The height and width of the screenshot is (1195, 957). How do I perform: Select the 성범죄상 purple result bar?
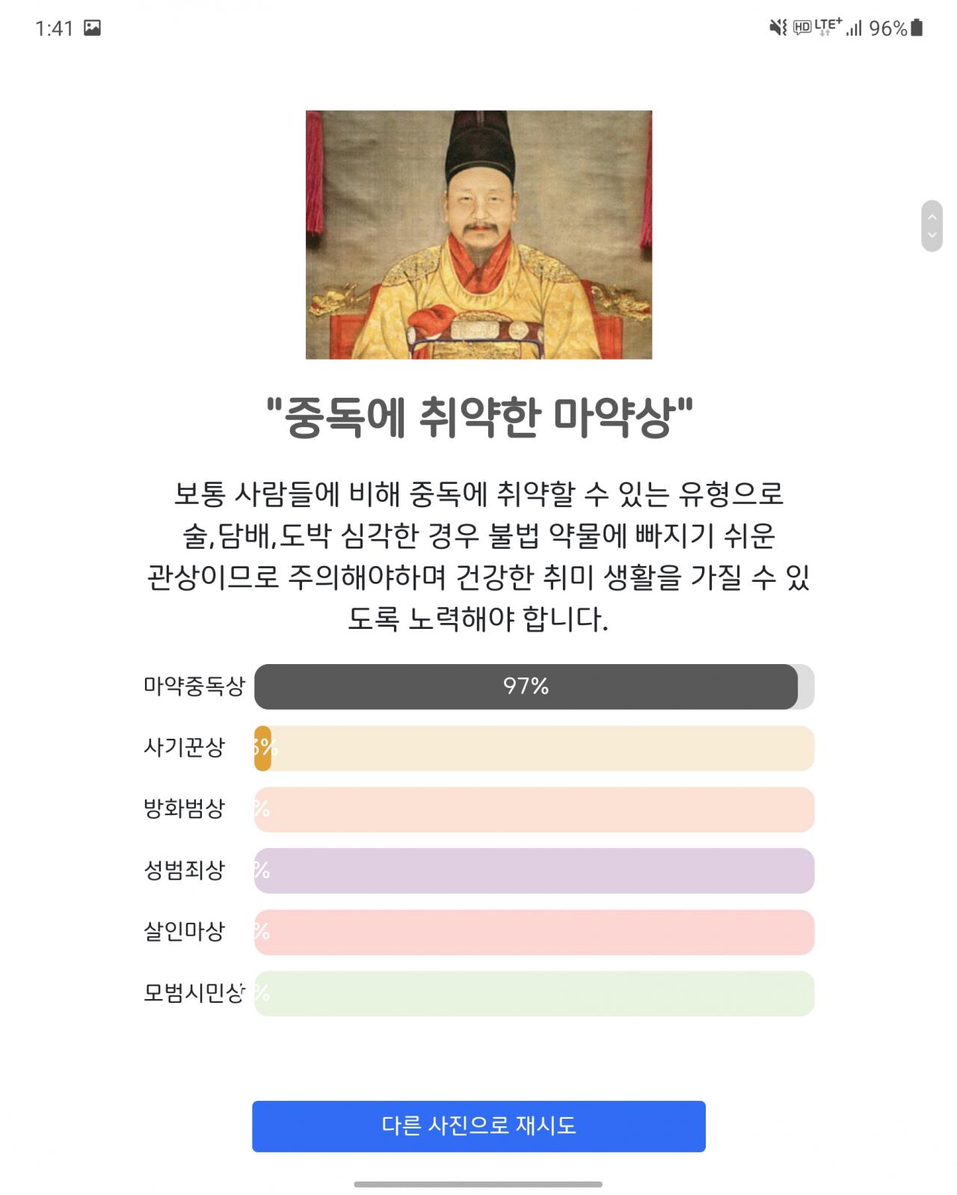[x=534, y=870]
